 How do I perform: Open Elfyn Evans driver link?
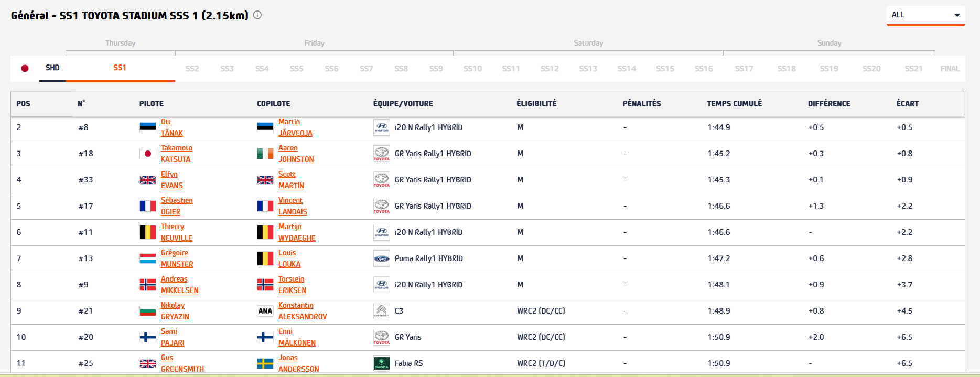click(171, 180)
